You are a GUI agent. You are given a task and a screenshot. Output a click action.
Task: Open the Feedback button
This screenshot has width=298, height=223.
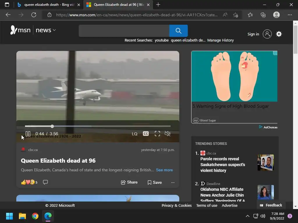coord(271,205)
